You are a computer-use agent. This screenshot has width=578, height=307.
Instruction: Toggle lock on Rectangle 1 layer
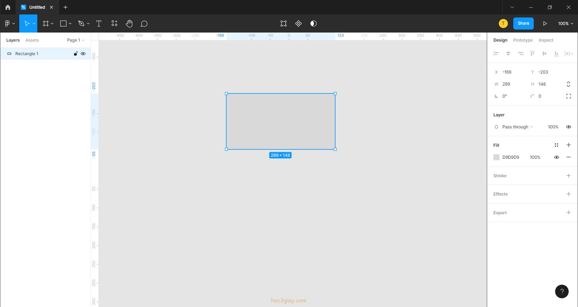pos(76,54)
